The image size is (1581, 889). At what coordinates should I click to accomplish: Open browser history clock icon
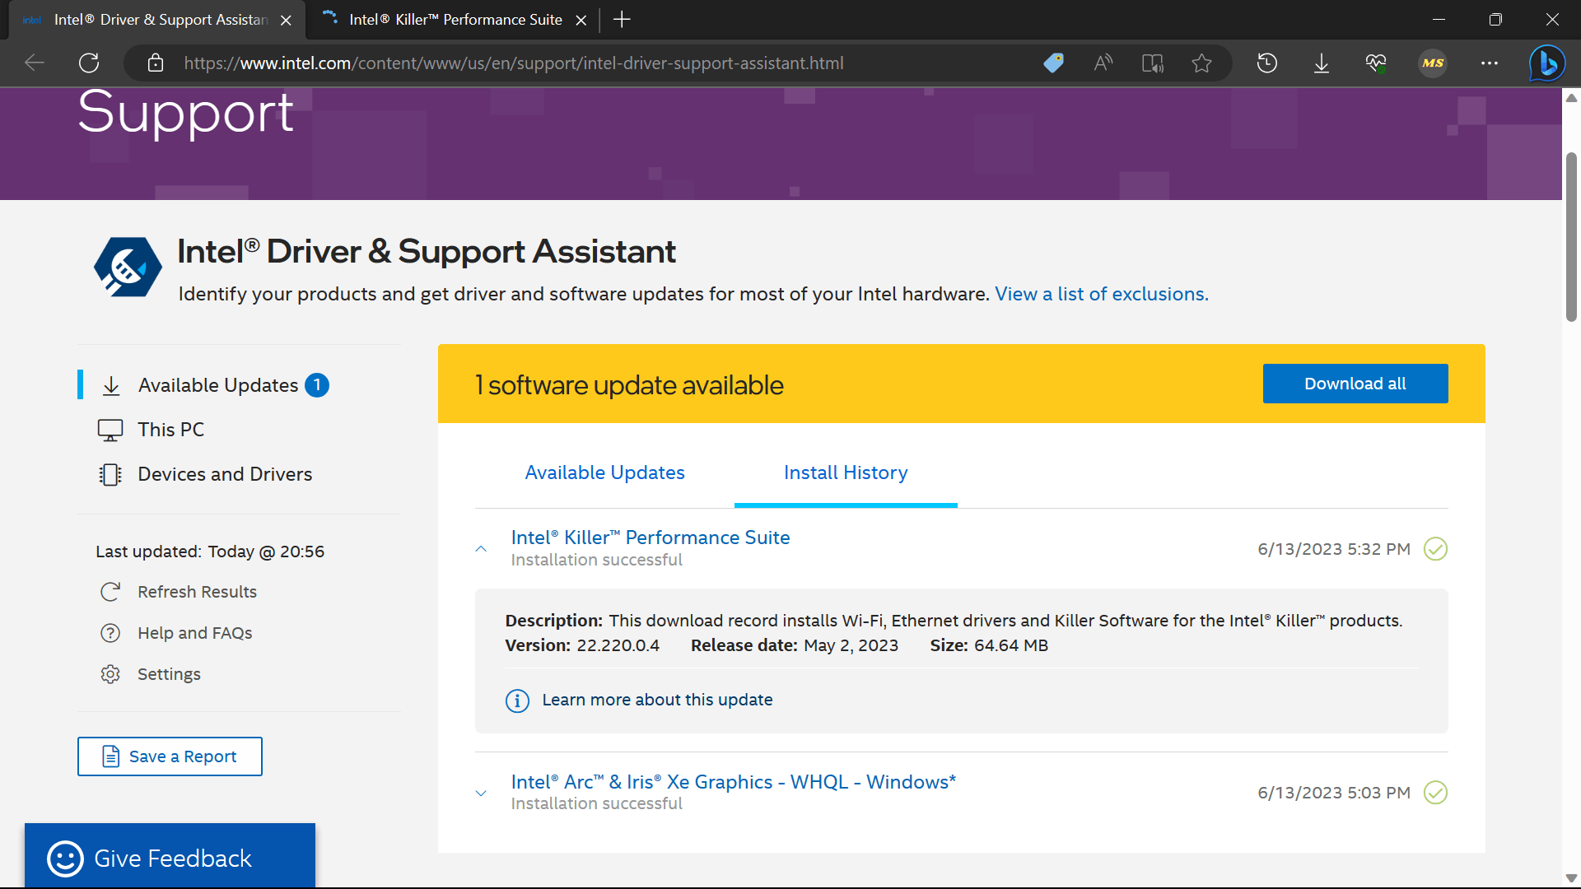(x=1267, y=63)
